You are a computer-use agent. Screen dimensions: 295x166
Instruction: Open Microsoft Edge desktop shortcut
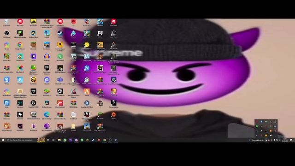pyautogui.click(x=47, y=116)
